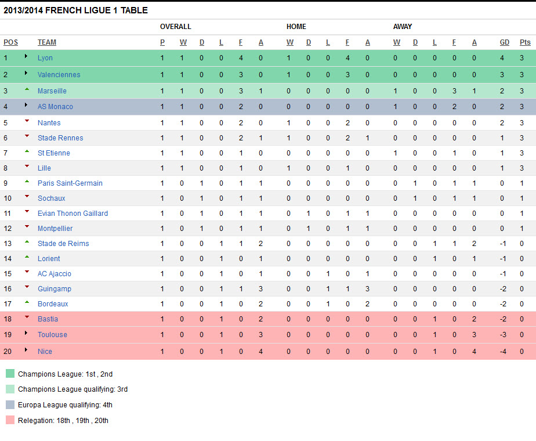Image resolution: width=536 pixels, height=441 pixels.
Task: Sort by the TEAM column header
Action: point(47,42)
